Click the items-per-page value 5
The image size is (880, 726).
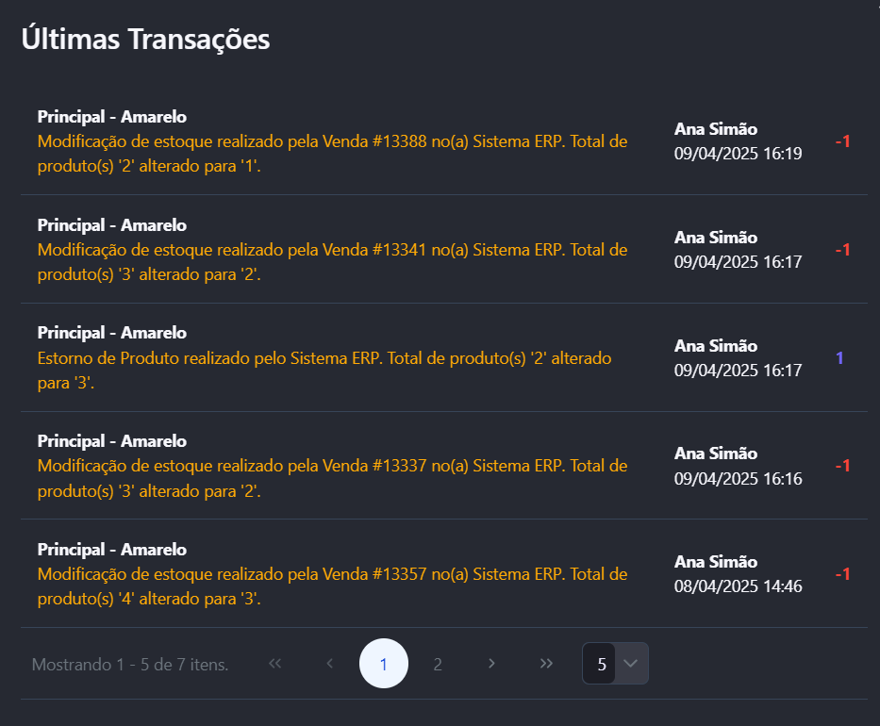pyautogui.click(x=601, y=664)
